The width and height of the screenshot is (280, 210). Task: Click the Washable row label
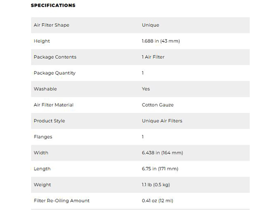pos(45,89)
